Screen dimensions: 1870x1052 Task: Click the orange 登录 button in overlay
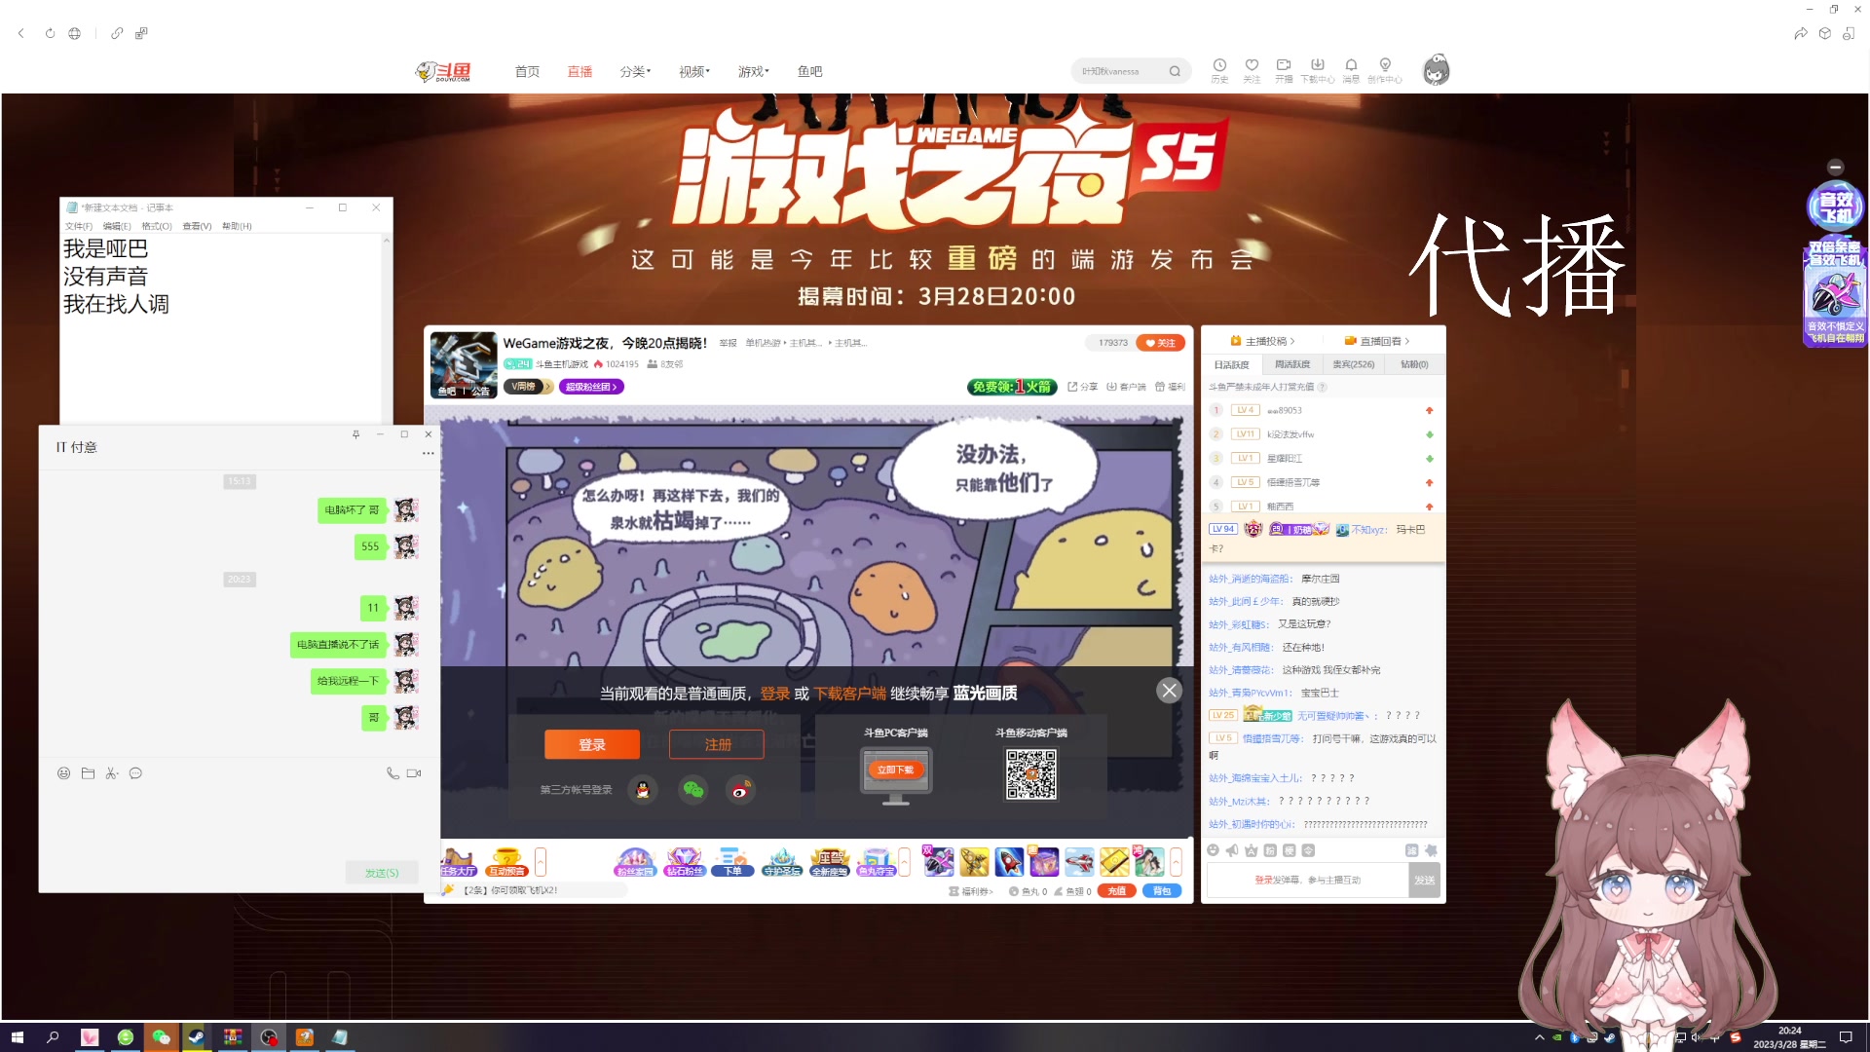[x=592, y=744]
